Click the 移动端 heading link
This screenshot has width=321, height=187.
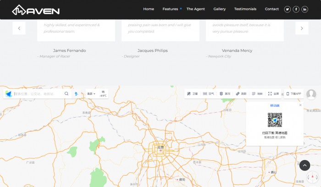point(275,105)
